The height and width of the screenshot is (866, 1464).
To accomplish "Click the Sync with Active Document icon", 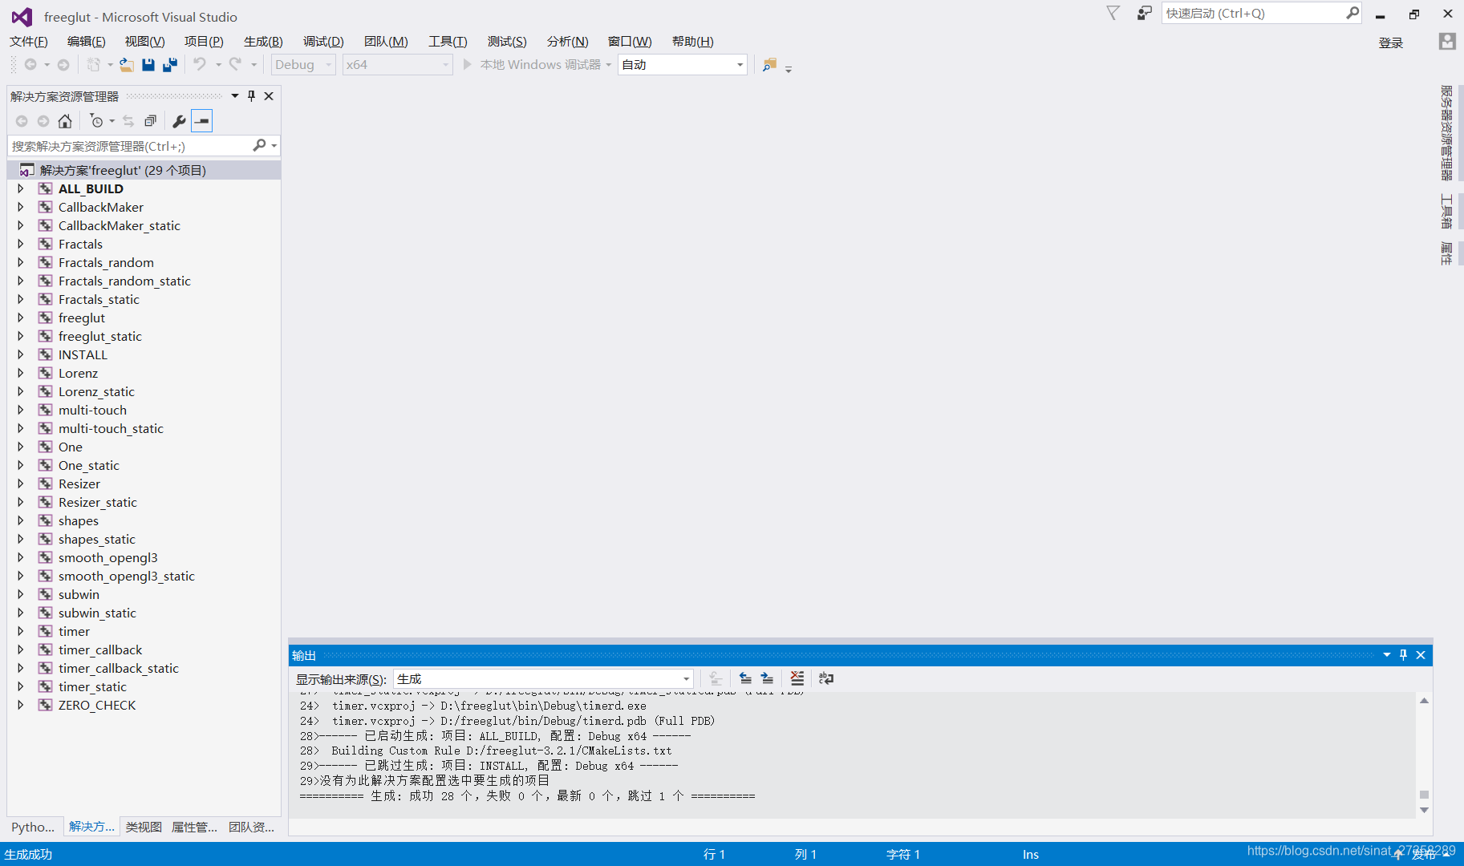I will pyautogui.click(x=128, y=121).
